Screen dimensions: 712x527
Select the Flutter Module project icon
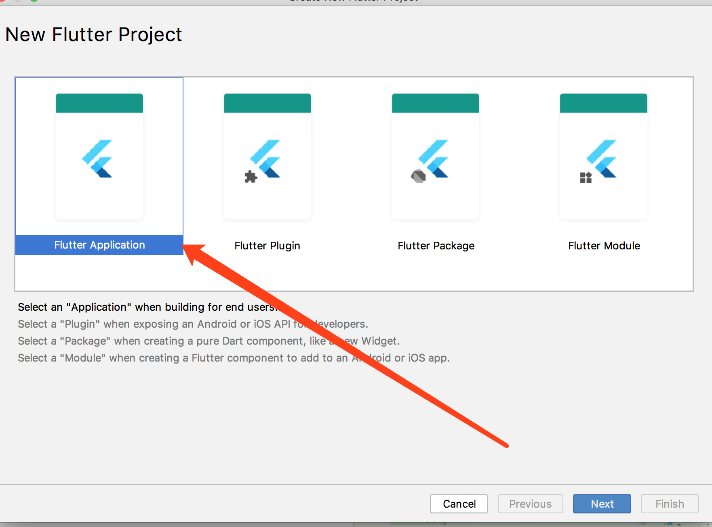point(604,157)
